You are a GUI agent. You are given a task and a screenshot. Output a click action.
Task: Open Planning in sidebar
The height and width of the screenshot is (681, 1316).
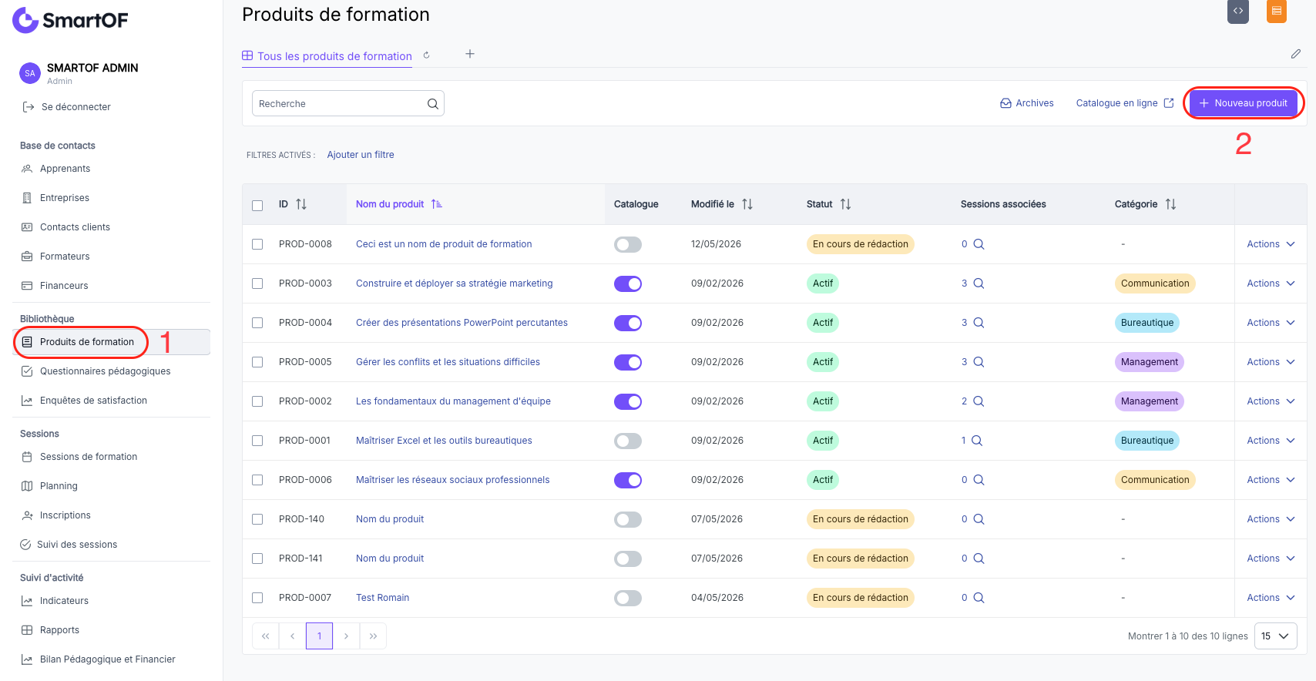coord(59,486)
